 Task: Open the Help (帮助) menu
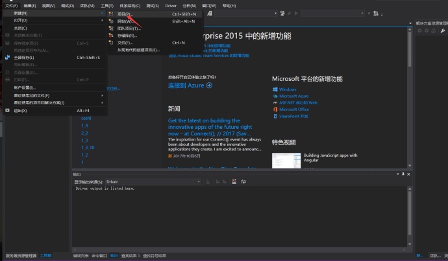tap(229, 6)
